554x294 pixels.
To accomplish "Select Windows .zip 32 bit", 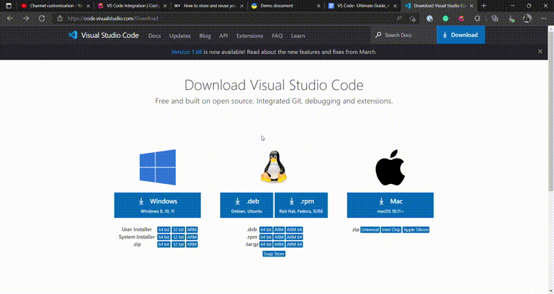I will point(178,244).
